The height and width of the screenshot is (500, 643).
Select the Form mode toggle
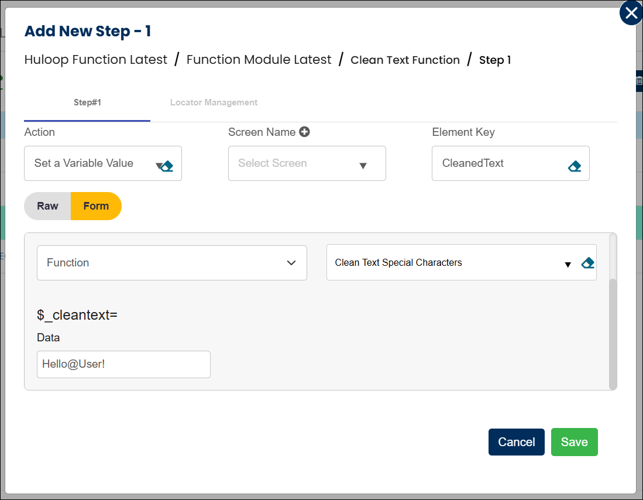[x=96, y=206]
